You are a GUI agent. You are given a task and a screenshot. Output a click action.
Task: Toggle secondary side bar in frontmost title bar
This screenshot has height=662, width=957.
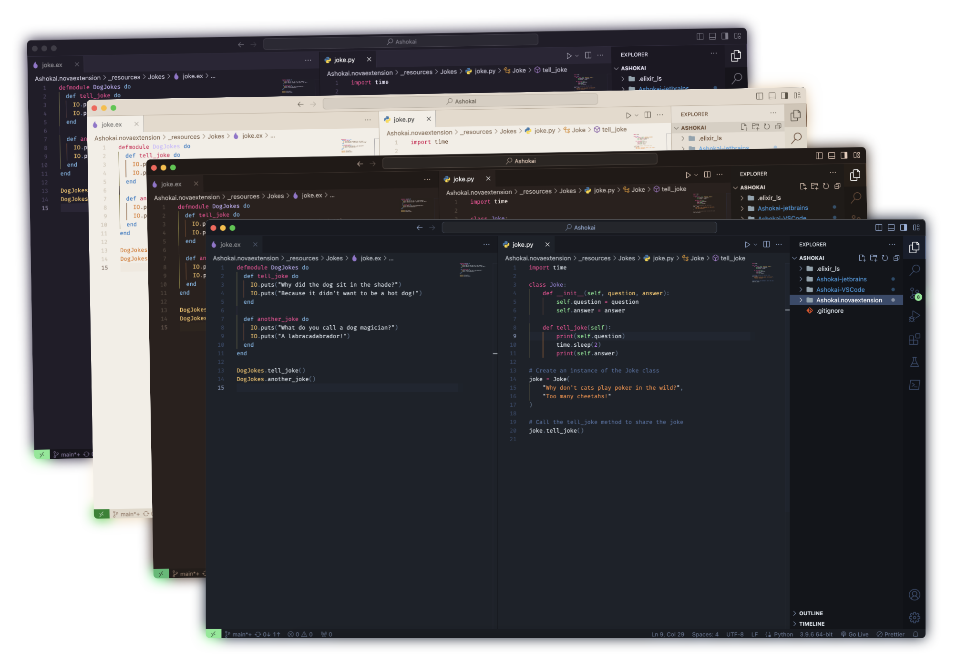click(x=903, y=228)
